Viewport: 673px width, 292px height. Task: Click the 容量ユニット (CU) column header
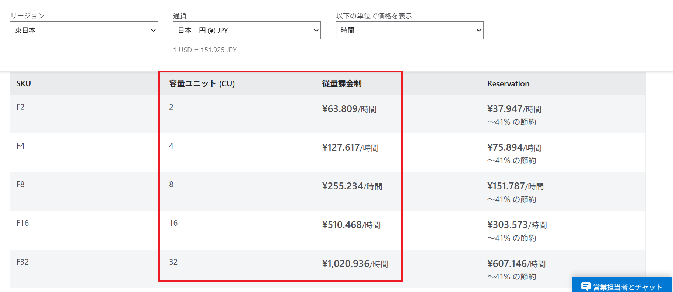point(202,84)
